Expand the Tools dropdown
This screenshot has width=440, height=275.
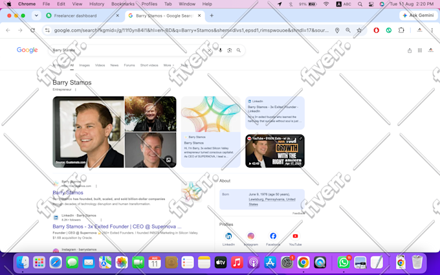pyautogui.click(x=186, y=65)
